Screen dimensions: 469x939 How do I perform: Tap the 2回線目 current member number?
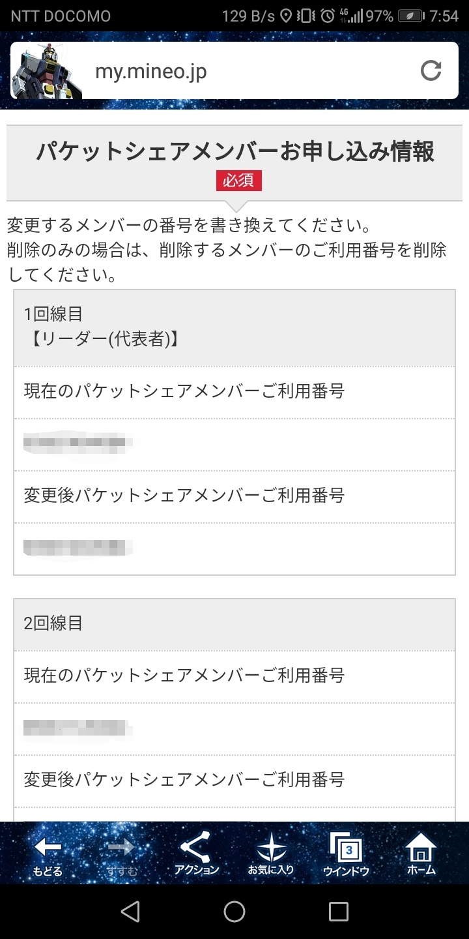(78, 728)
